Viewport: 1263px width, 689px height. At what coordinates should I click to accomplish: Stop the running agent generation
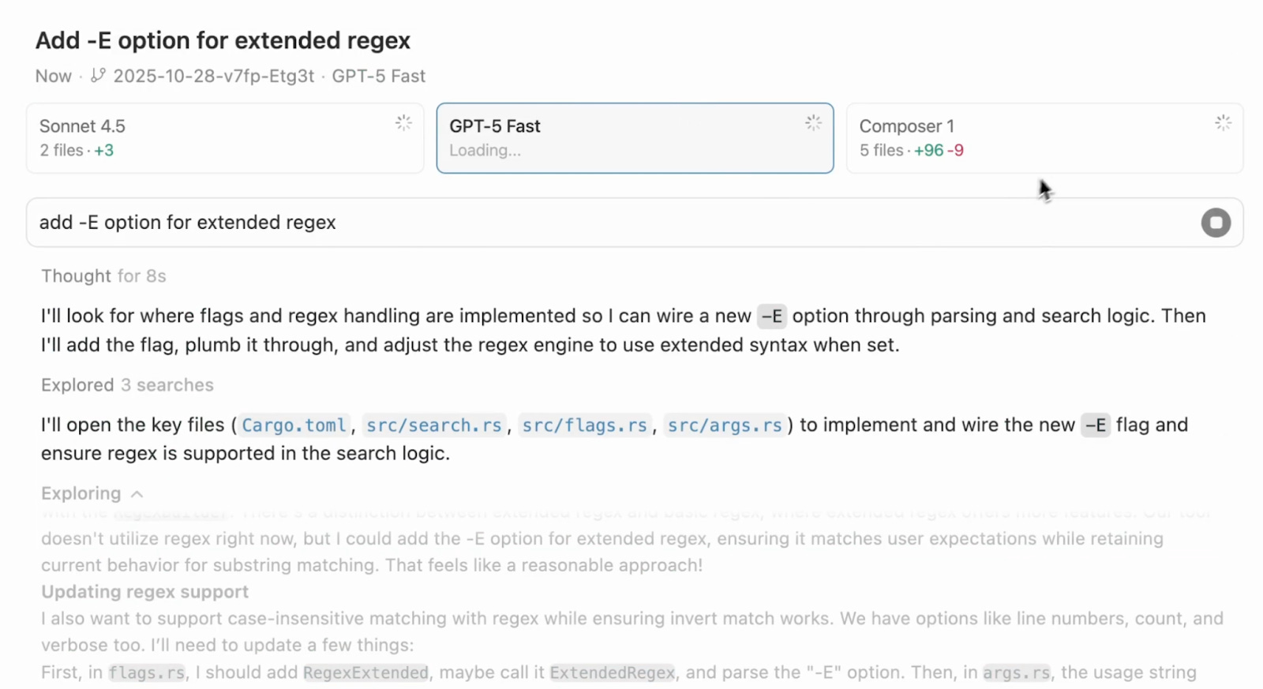tap(1216, 223)
